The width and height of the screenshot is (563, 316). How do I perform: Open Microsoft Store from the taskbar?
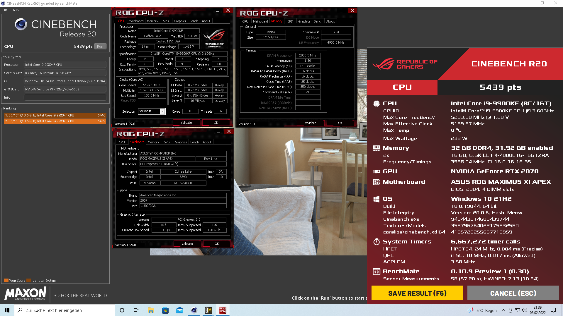click(165, 310)
